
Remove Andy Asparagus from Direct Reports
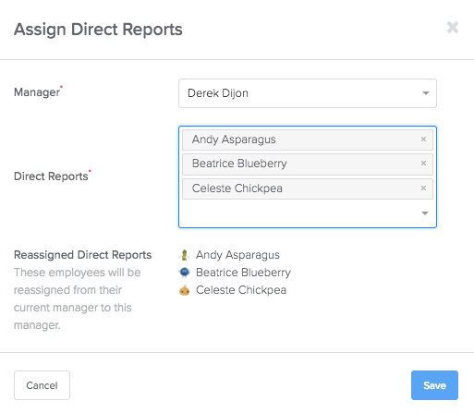click(x=423, y=140)
